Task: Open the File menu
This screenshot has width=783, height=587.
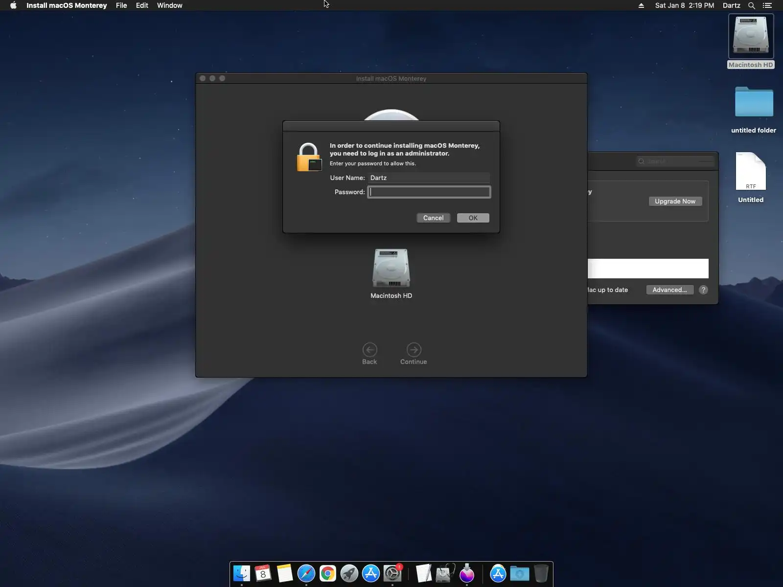Action: coord(121,5)
